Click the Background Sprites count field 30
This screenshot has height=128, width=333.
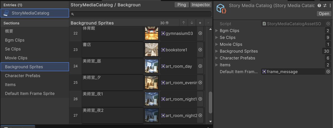click(x=327, y=51)
